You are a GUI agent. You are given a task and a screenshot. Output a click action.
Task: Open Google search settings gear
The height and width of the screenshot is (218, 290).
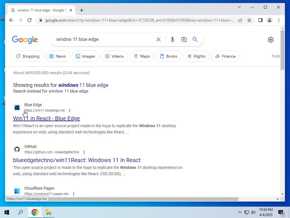(270, 40)
